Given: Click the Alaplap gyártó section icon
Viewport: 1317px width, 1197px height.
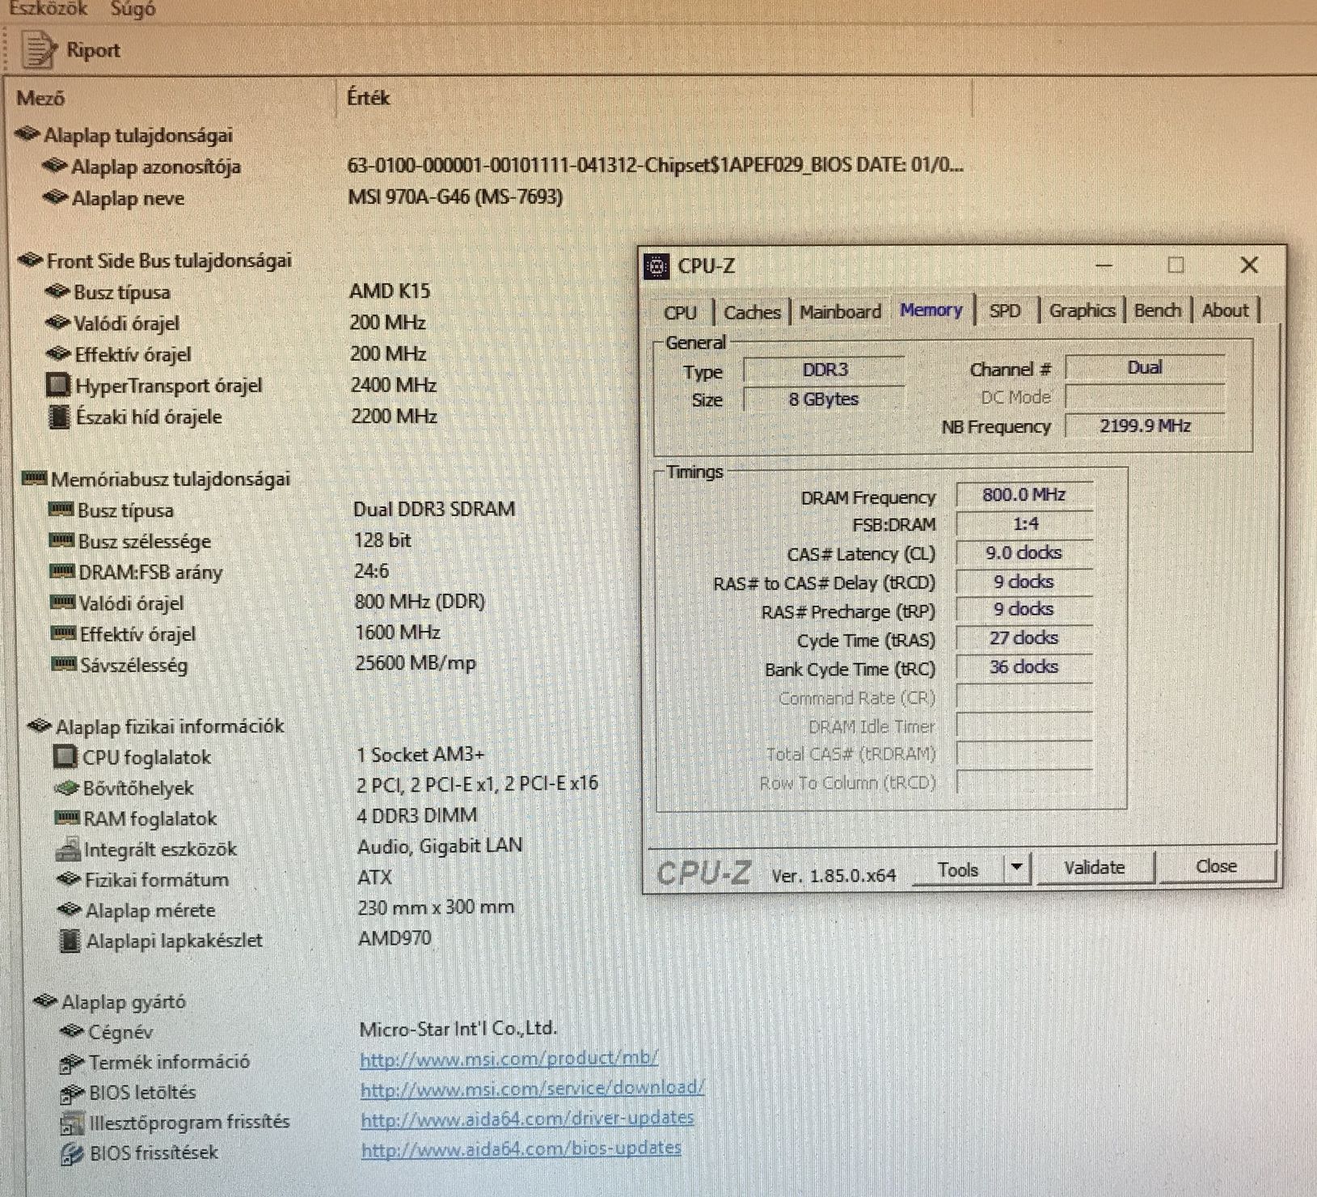Looking at the screenshot, I should [x=45, y=1001].
